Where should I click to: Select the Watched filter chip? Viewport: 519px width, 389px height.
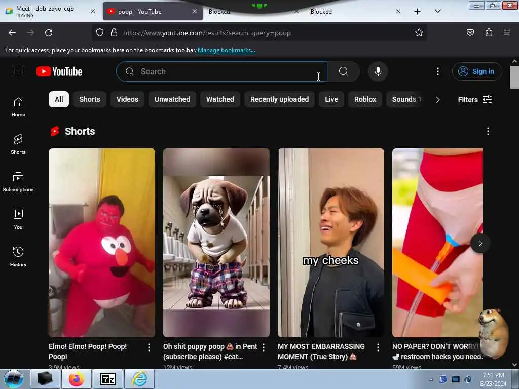(x=220, y=99)
